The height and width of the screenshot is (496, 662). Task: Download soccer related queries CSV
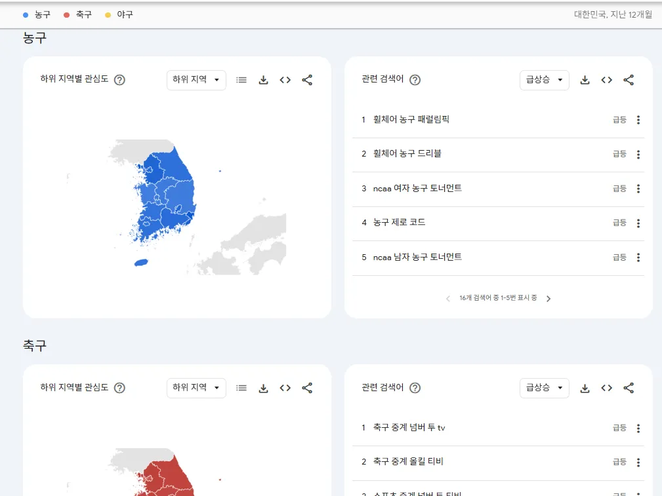point(585,388)
